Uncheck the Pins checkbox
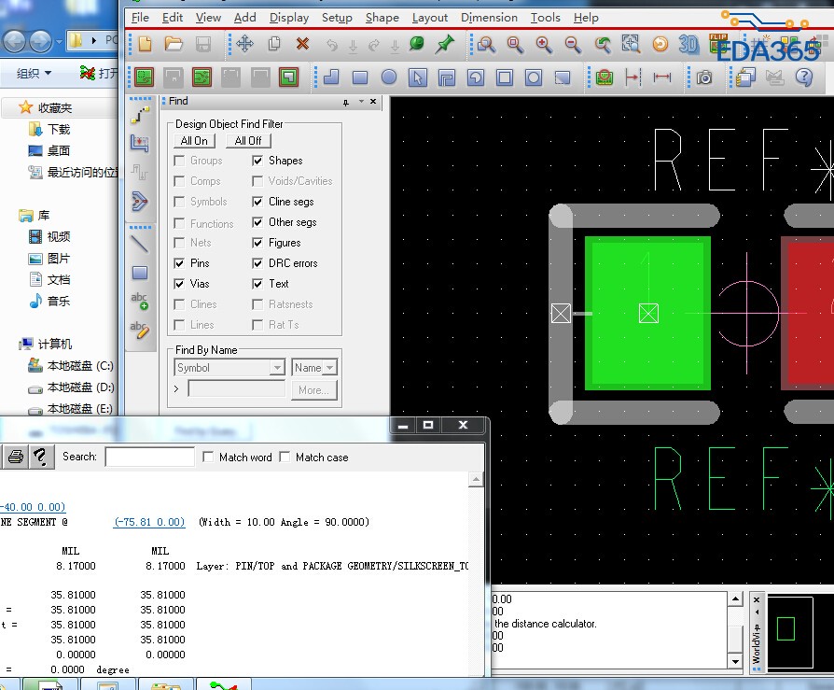Image resolution: width=834 pixels, height=690 pixels. (180, 263)
